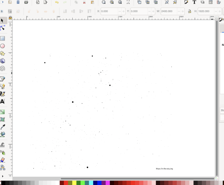Click the Blur input field
This screenshot has width=224, height=185.
click(x=222, y=110)
